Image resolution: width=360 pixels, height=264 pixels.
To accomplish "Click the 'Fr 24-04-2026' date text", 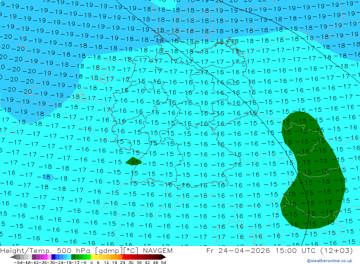I will tap(238, 250).
